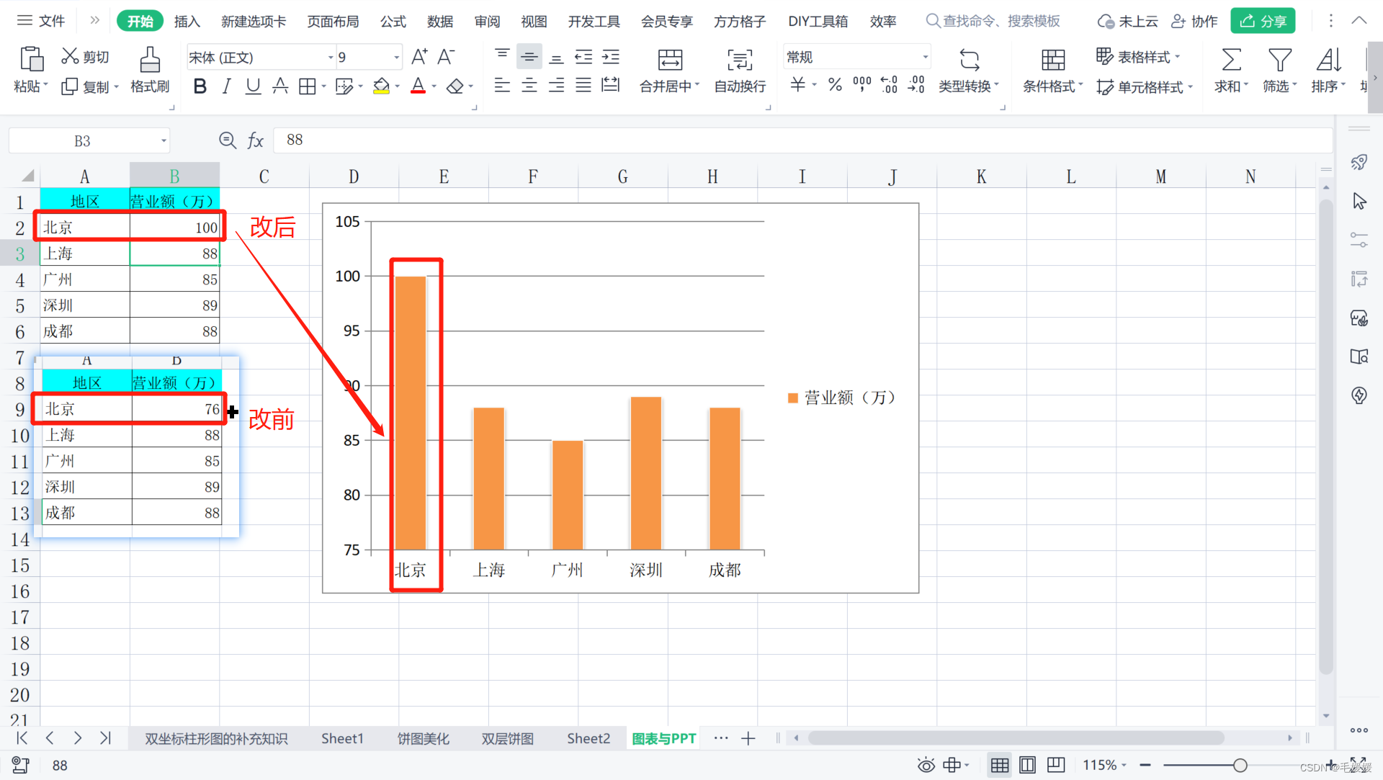1383x780 pixels.
Task: Toggle italic formatting
Action: [226, 87]
